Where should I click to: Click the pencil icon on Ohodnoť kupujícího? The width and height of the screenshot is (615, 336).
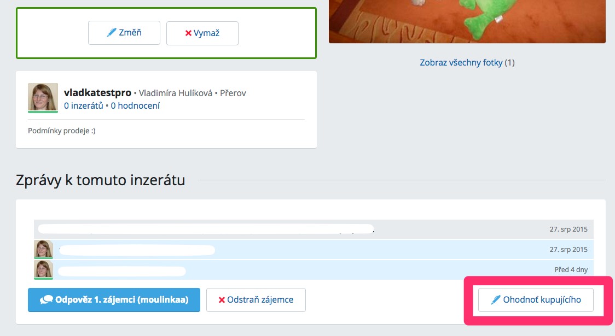(496, 300)
